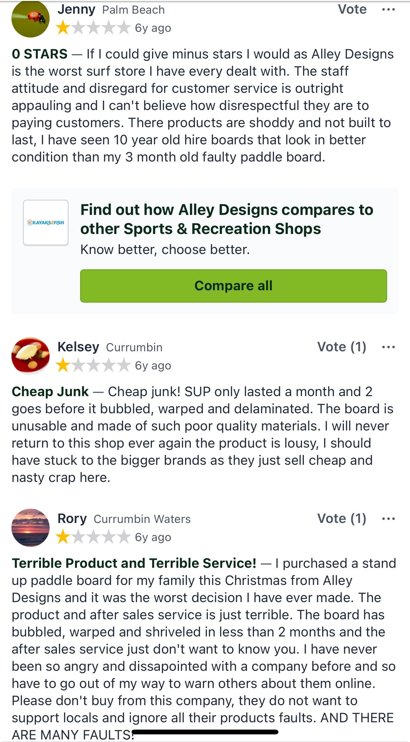Open Rory's sunset profile avatar
Viewport: 410px width, 742px height.
(31, 527)
